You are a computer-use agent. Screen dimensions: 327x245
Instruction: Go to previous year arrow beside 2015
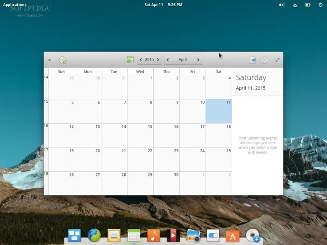pos(141,60)
